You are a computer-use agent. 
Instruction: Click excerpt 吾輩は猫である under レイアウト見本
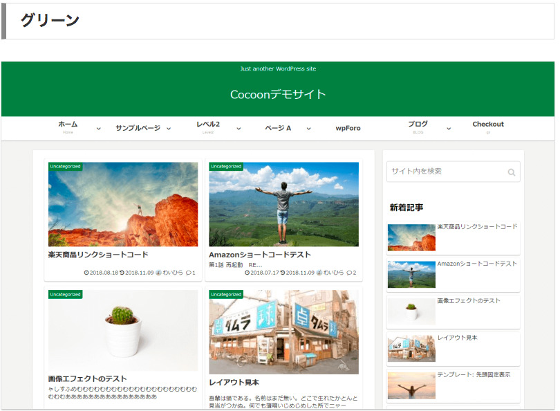coord(283,402)
